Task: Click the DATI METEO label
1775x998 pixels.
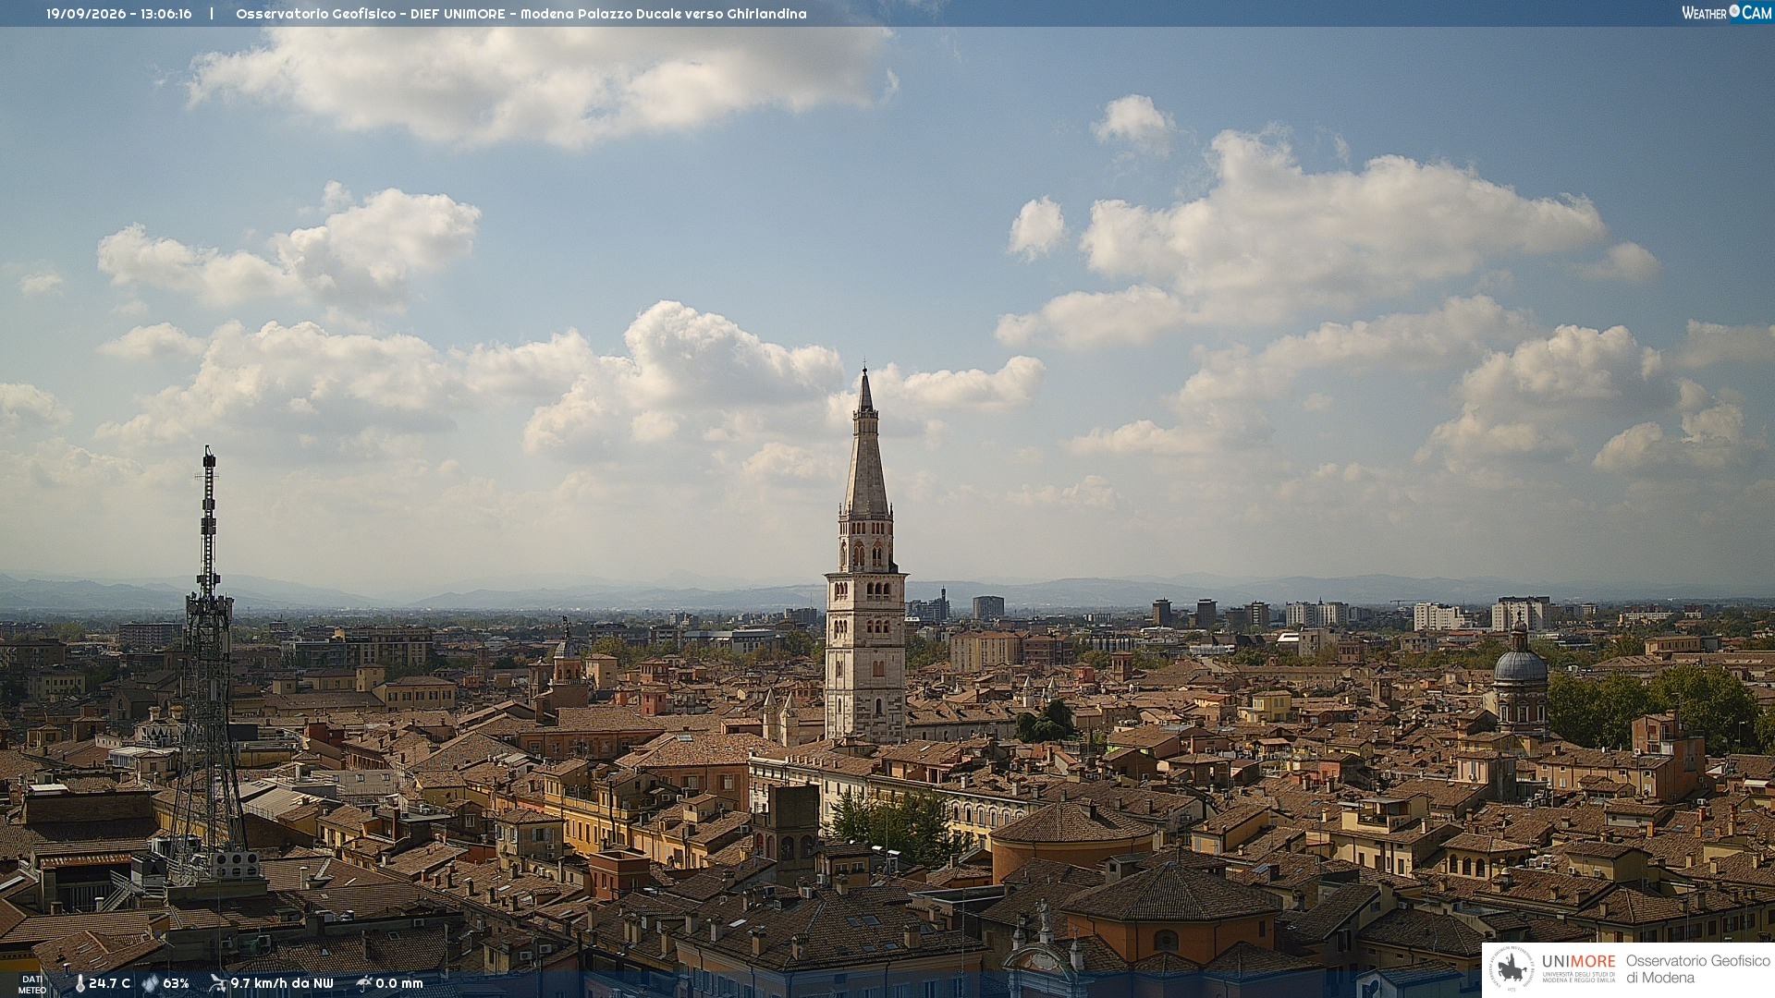Action: [32, 984]
